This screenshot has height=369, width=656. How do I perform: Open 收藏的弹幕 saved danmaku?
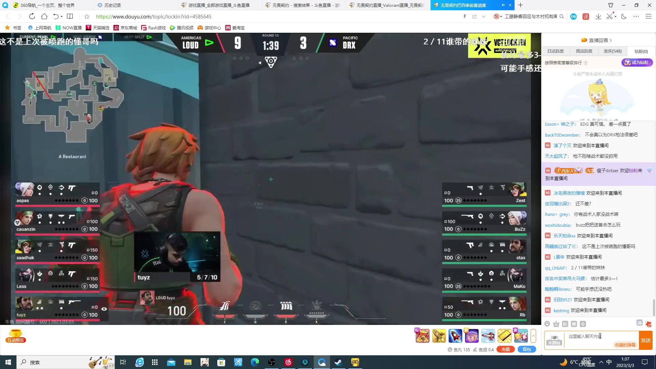(625, 345)
